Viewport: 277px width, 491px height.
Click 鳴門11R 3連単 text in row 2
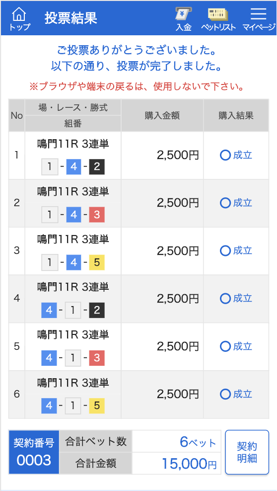click(73, 192)
